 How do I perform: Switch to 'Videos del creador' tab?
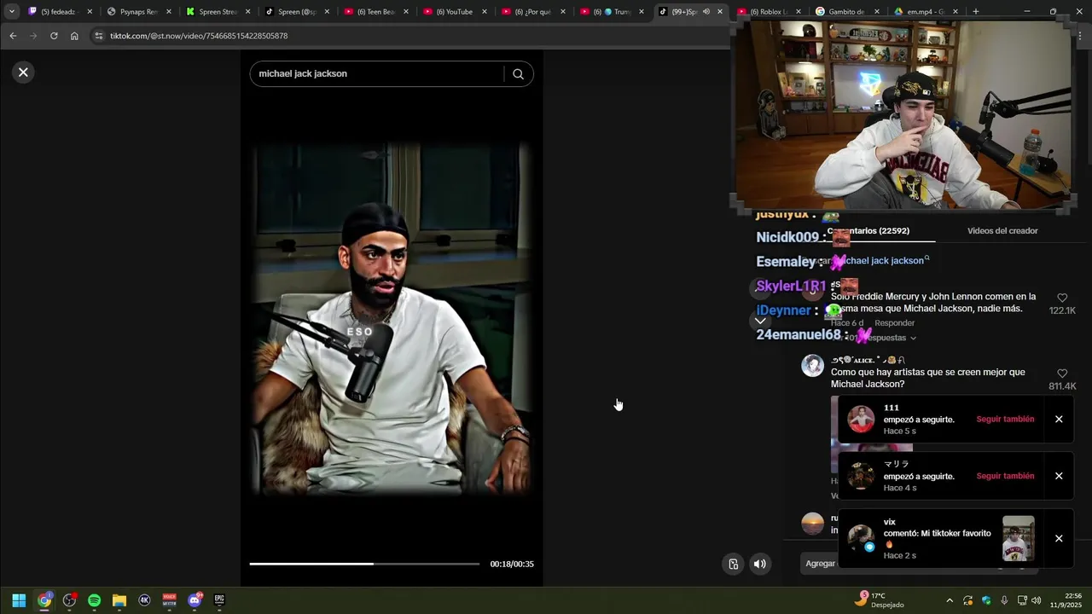1002,231
